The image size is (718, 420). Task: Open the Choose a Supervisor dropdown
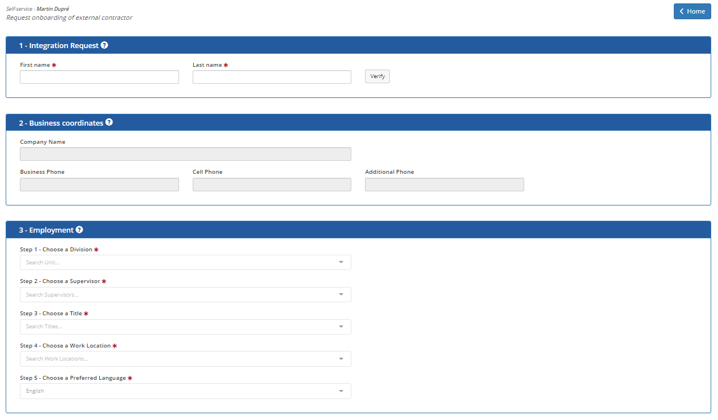(185, 294)
